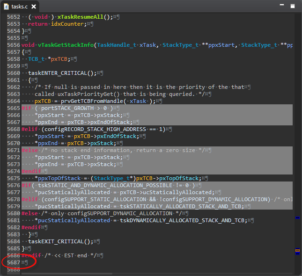
Task: Click the orange marker in overview ruler
Action: [297, 251]
